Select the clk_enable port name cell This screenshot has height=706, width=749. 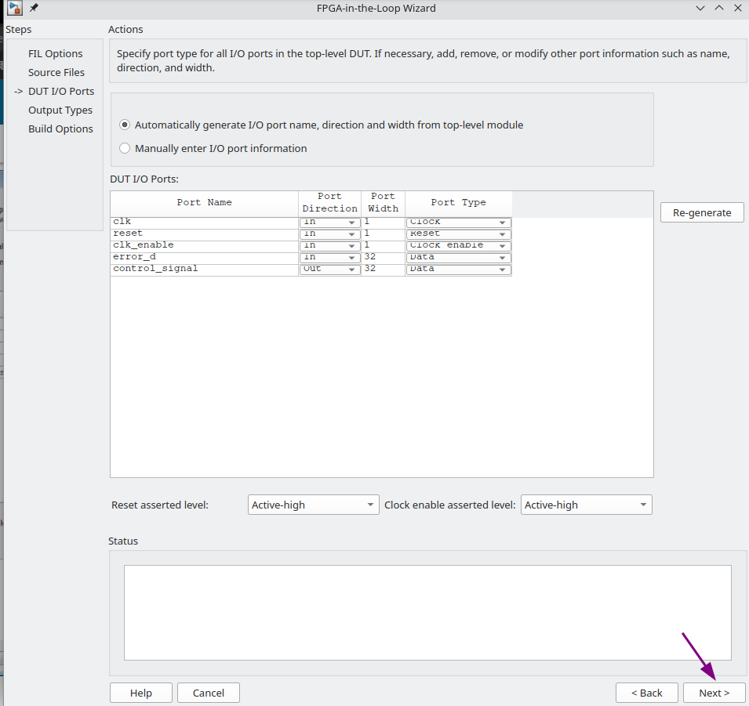point(205,245)
